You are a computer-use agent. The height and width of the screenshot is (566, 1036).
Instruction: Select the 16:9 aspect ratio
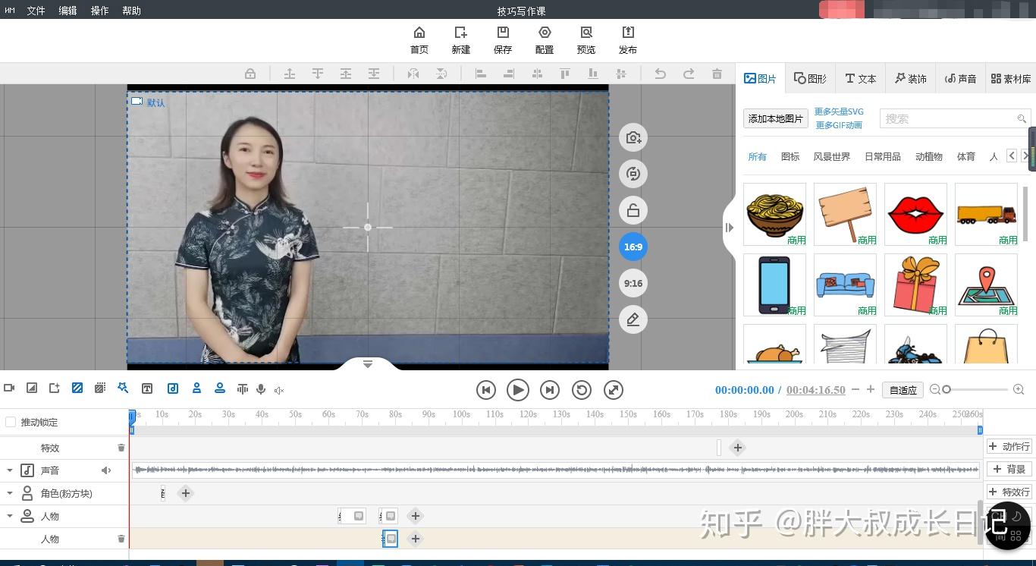[633, 247]
